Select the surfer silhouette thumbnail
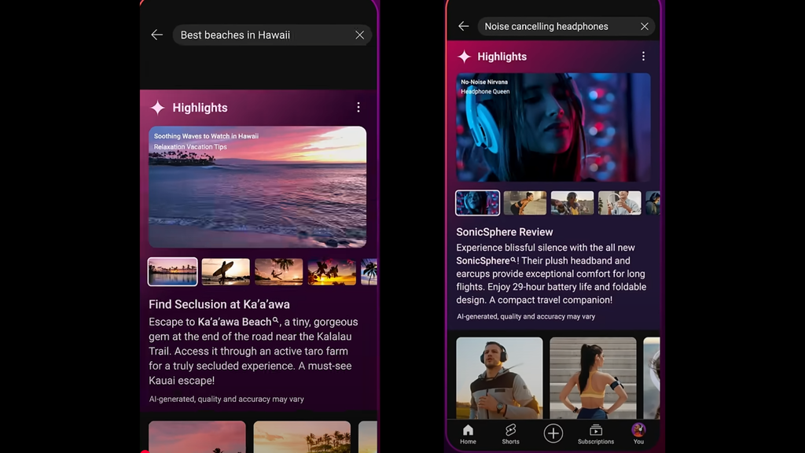 [x=226, y=271]
